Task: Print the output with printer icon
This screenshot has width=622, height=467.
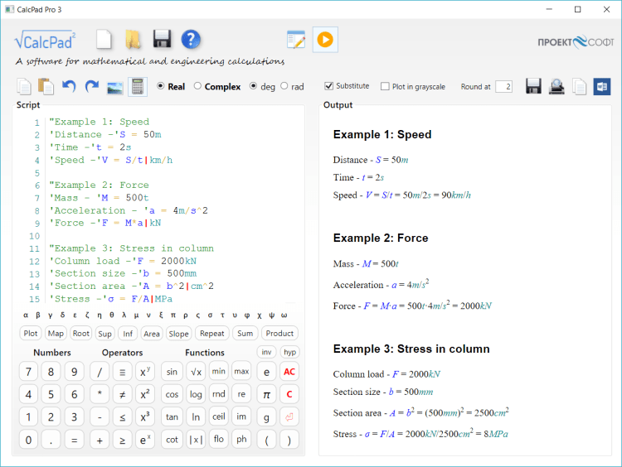Action: click(556, 86)
